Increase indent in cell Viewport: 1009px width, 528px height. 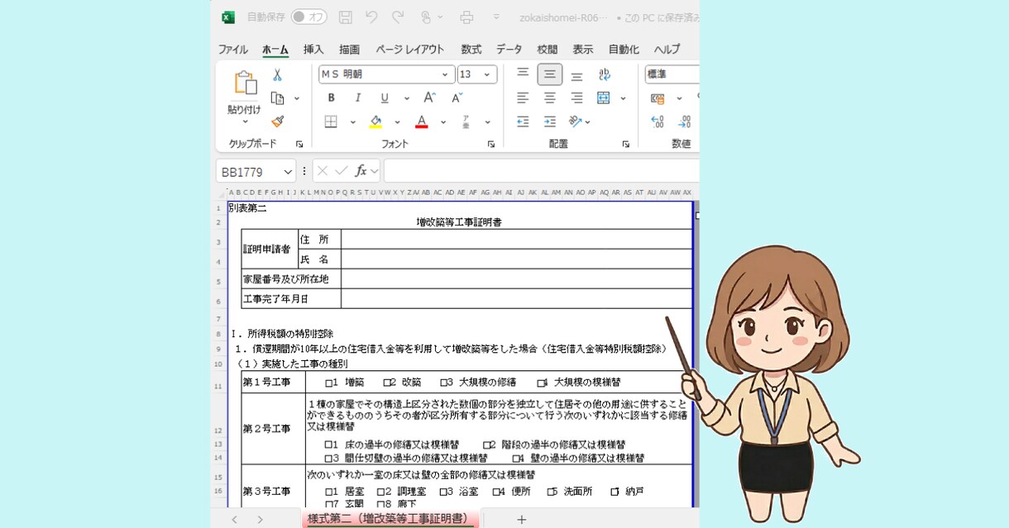coord(550,121)
